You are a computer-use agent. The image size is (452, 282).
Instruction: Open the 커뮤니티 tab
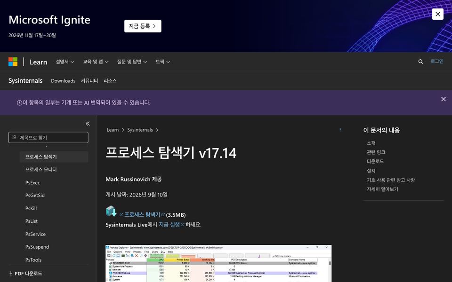89,80
